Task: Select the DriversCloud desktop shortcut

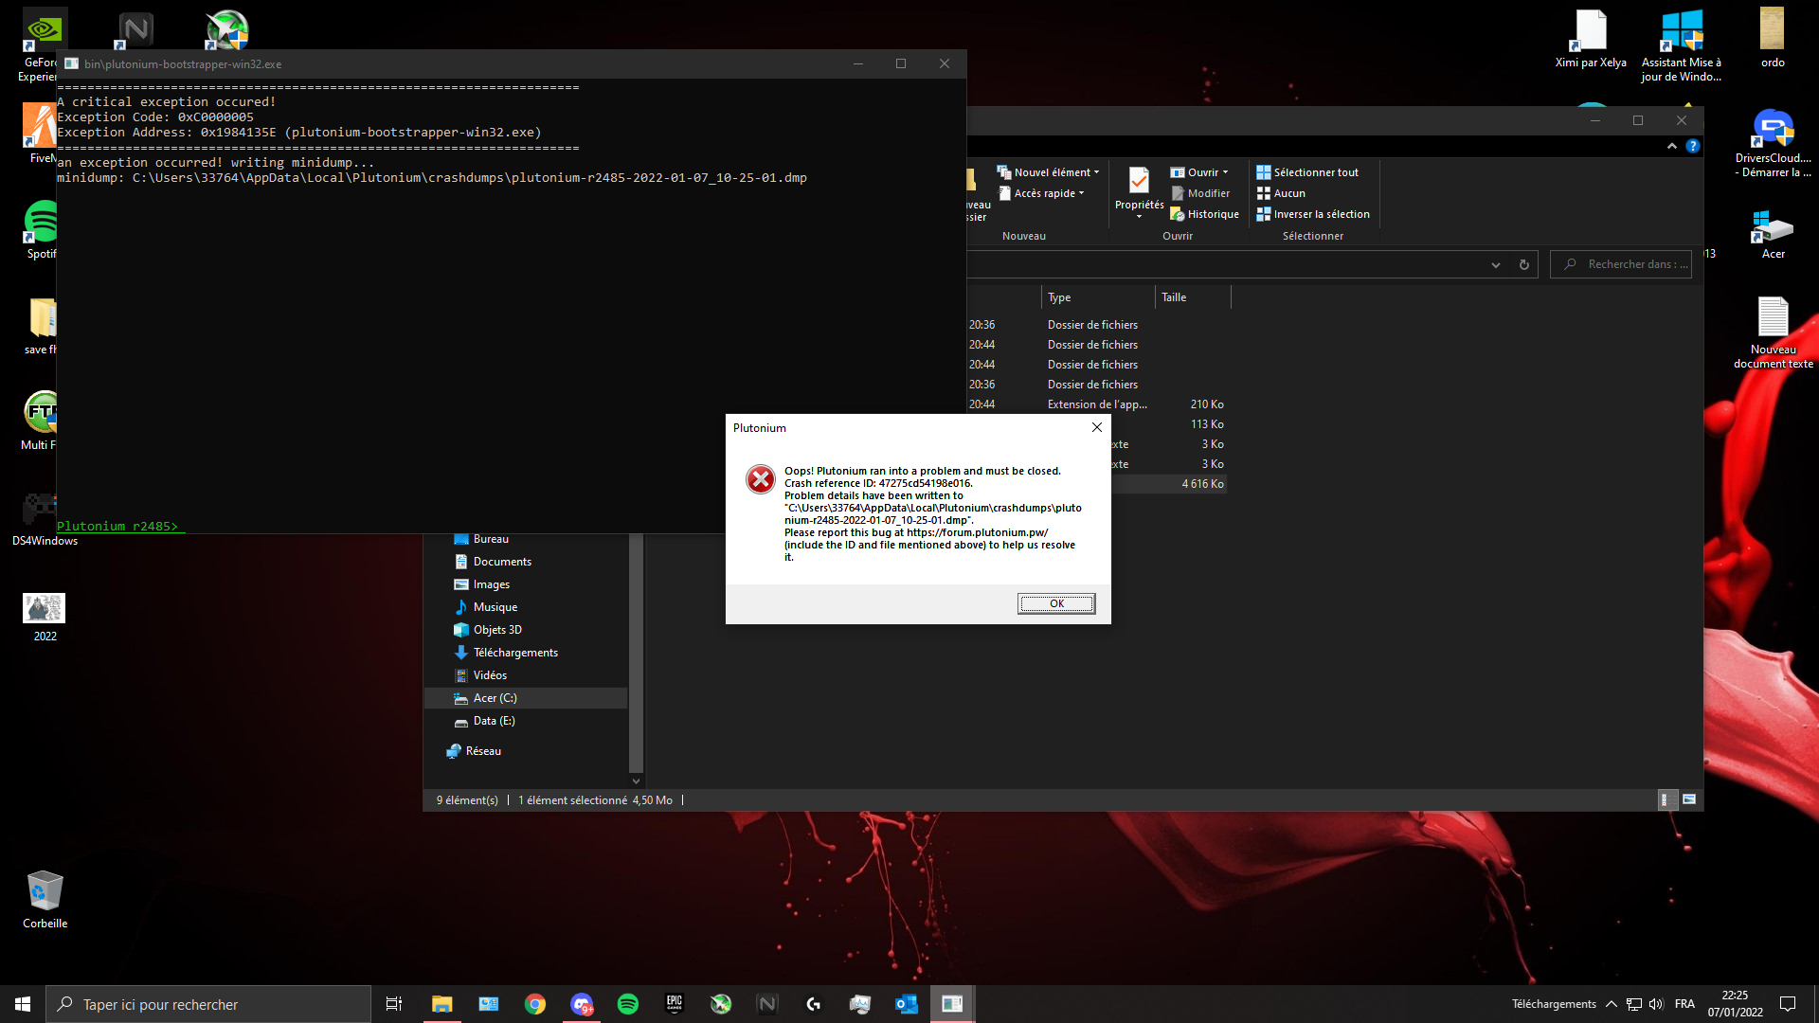Action: [x=1773, y=143]
